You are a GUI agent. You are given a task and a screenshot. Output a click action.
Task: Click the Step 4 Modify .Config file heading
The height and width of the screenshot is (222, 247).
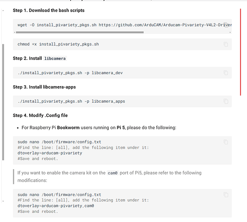(x=40, y=115)
